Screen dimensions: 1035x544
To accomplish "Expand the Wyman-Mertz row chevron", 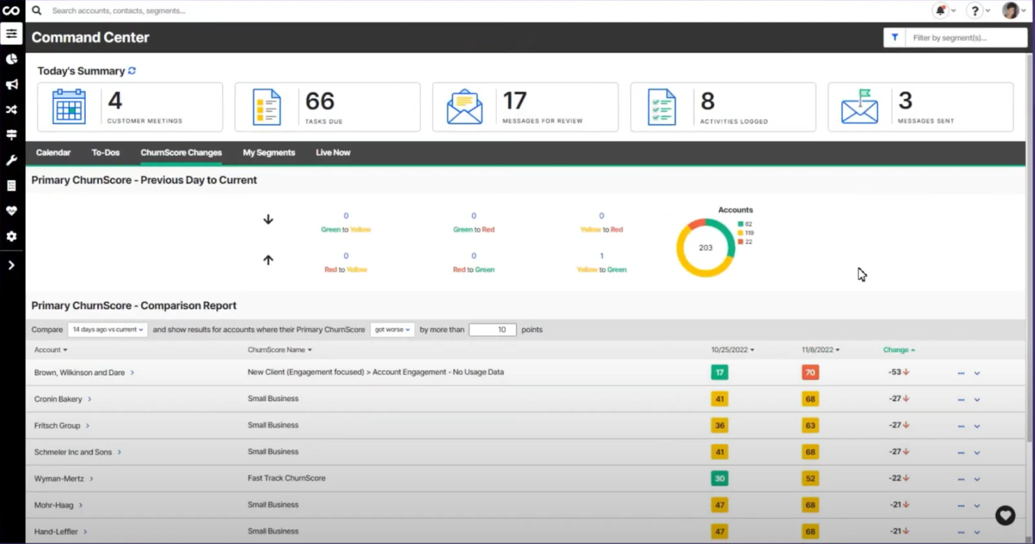I will (977, 479).
